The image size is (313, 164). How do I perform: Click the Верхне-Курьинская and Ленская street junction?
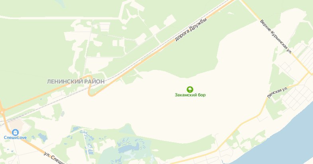(309, 73)
